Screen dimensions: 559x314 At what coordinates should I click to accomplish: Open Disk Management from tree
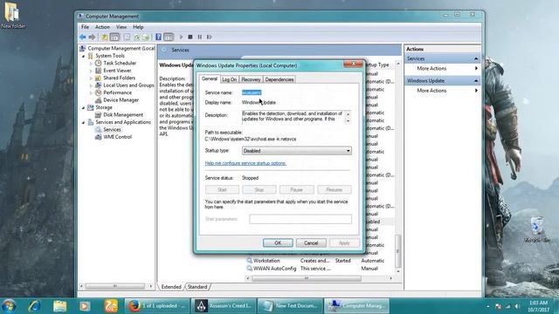(123, 114)
